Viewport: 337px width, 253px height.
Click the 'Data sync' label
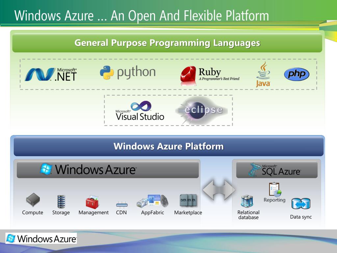coord(301,217)
